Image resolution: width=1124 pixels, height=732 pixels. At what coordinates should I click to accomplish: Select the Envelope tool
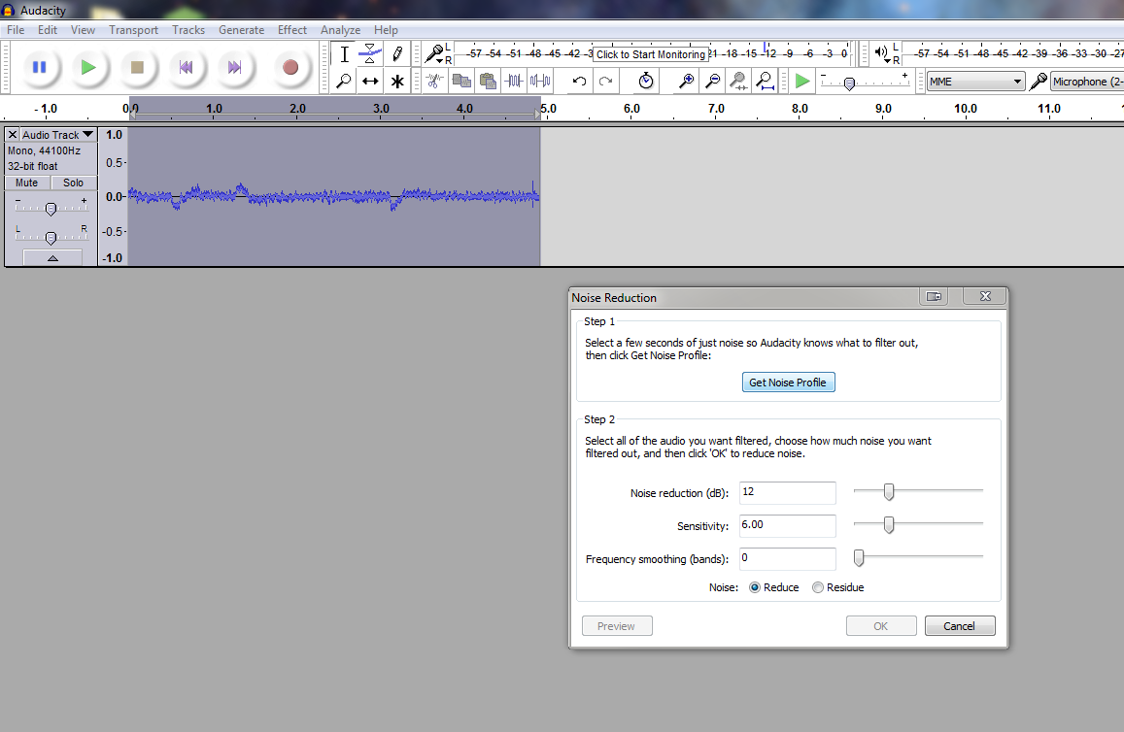pos(370,54)
